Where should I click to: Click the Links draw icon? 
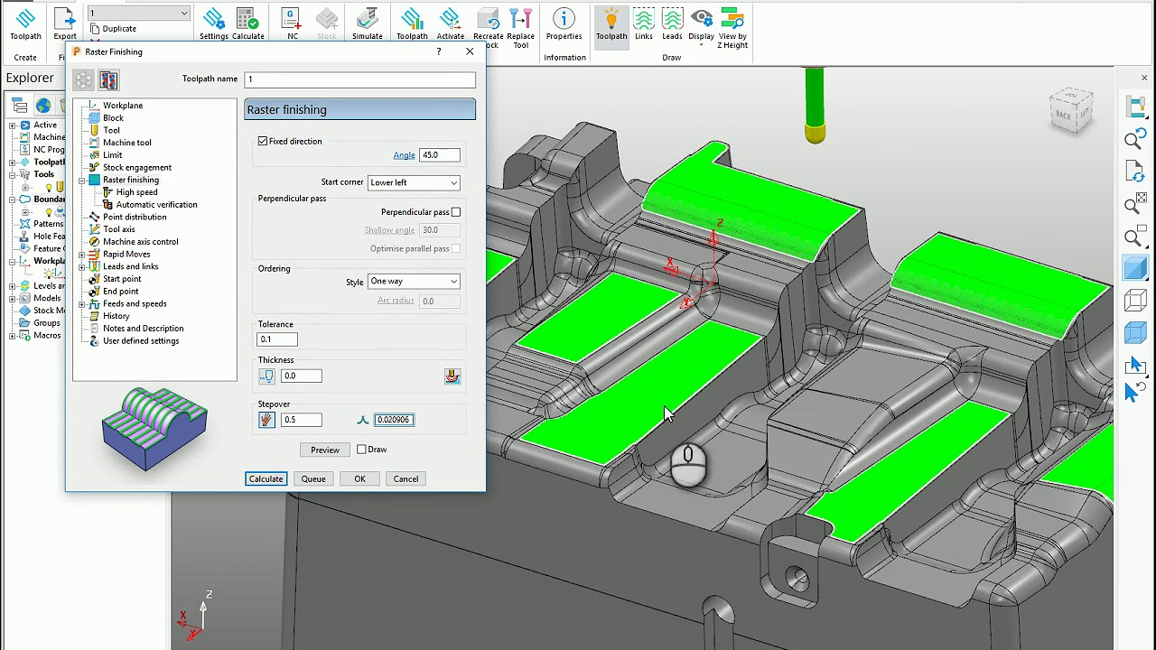pos(643,23)
